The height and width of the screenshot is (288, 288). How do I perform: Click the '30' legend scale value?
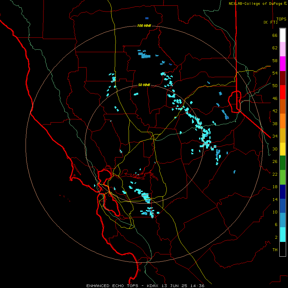275,149
